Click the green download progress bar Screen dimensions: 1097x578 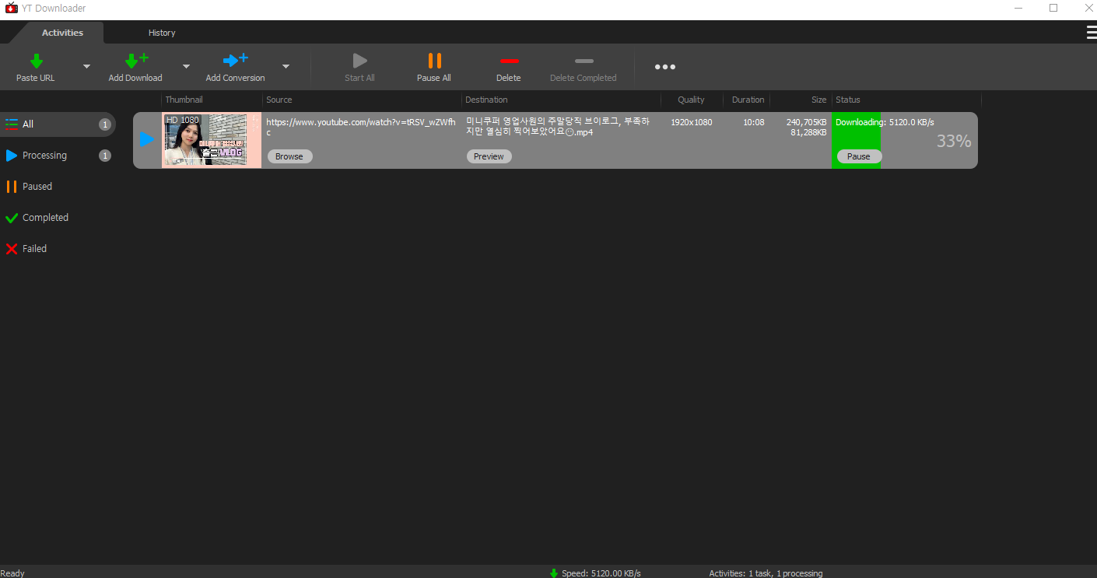coord(857,140)
